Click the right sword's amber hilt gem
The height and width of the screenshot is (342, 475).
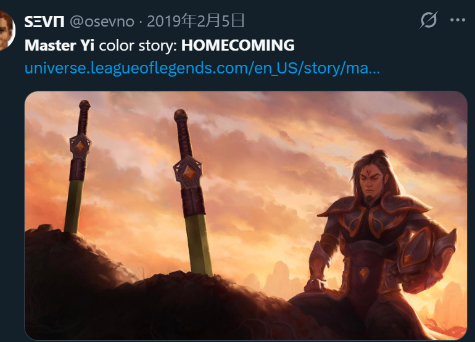[x=189, y=171]
